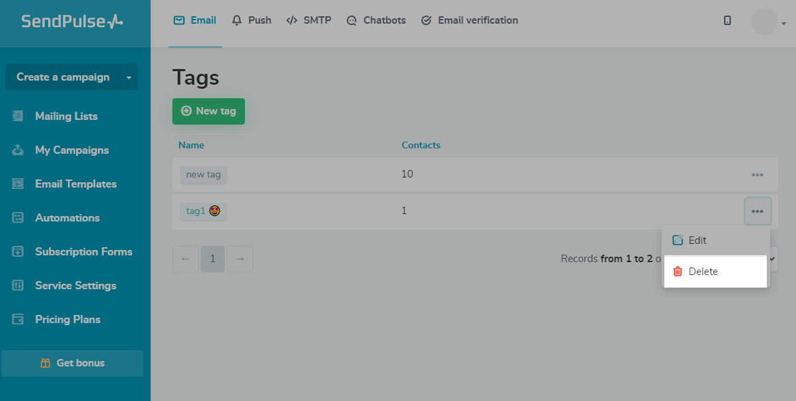Click the Automations sidebar icon
Viewport: 796px width, 401px height.
pos(18,218)
